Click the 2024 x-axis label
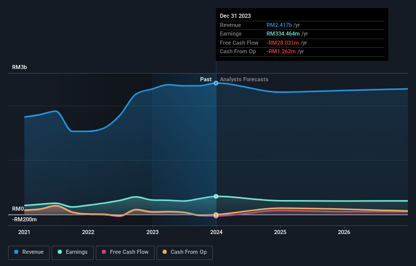The image size is (416, 266). [216, 232]
